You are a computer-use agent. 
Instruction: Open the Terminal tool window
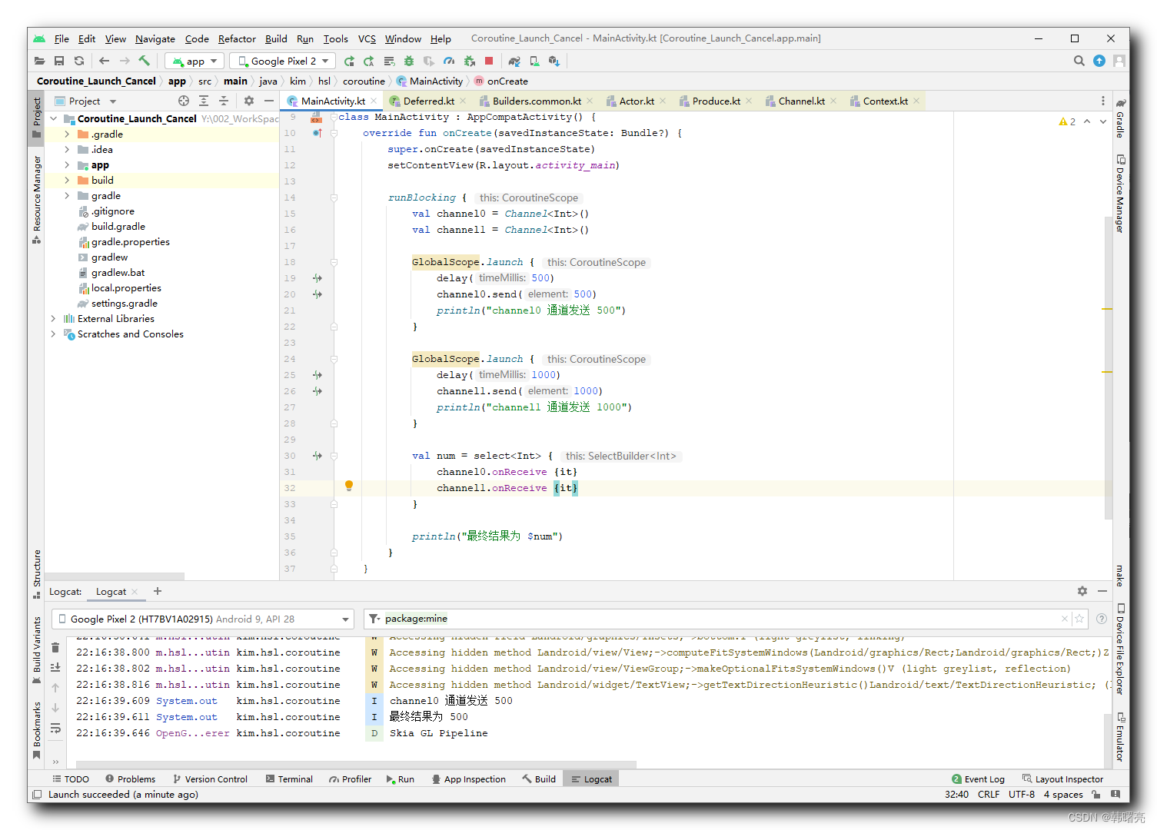click(x=289, y=779)
